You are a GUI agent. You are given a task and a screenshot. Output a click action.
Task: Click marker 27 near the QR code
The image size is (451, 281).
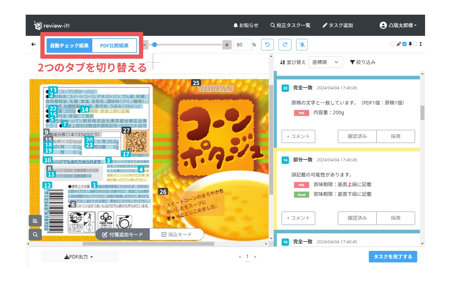pos(126,130)
